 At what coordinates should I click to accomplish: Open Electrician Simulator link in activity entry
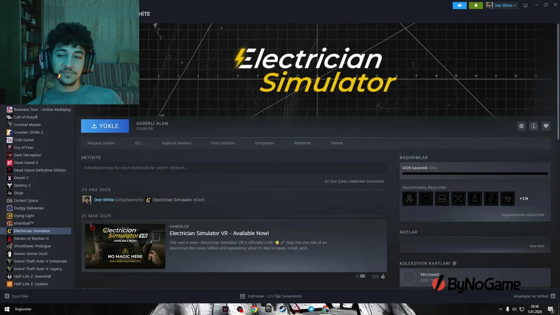(x=172, y=200)
